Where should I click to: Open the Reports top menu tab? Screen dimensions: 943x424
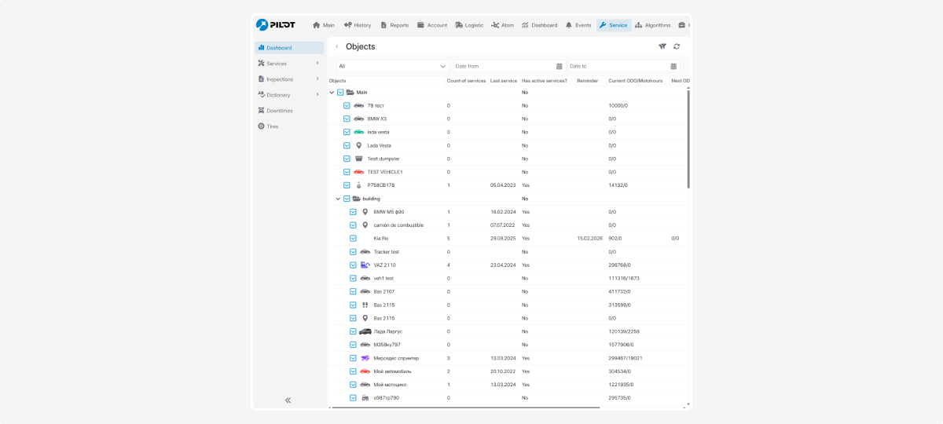(x=394, y=25)
